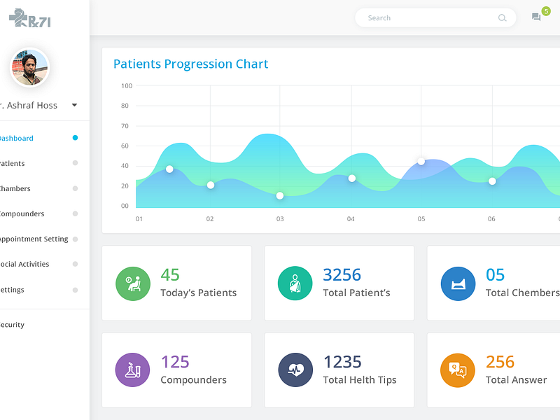Screen dimensions: 560x420
Task: Click the blue bed icon for Total Chembers
Action: (x=457, y=283)
